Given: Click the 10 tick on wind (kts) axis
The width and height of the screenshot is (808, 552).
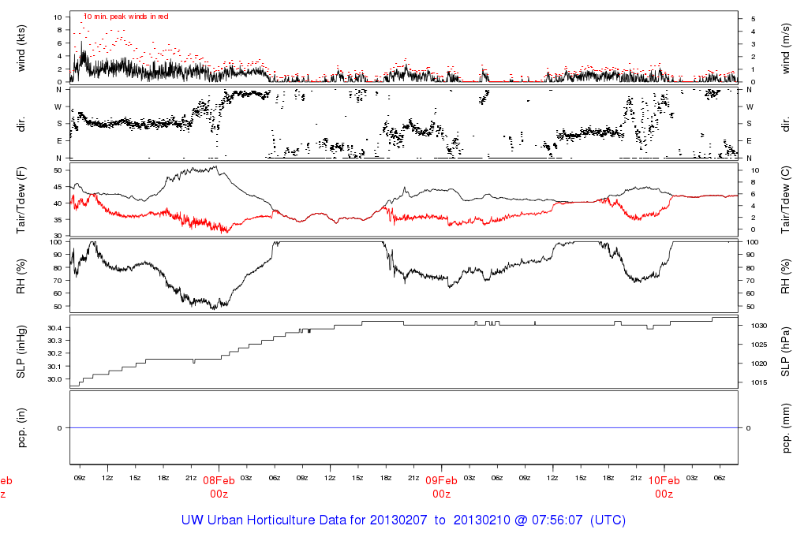Looking at the screenshot, I should pos(58,17).
